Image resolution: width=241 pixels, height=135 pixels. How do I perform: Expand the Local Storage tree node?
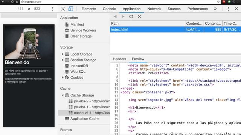click(x=63, y=54)
